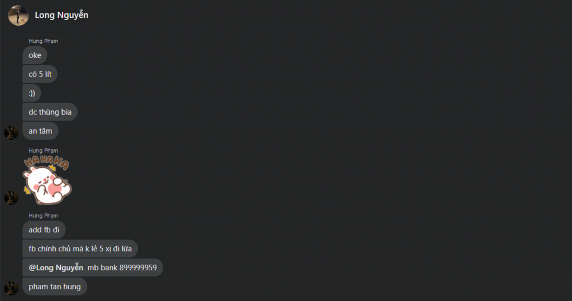The width and height of the screenshot is (572, 301).
Task: Click 'Hưng Phạm' name above the sticker
Action: pos(43,151)
